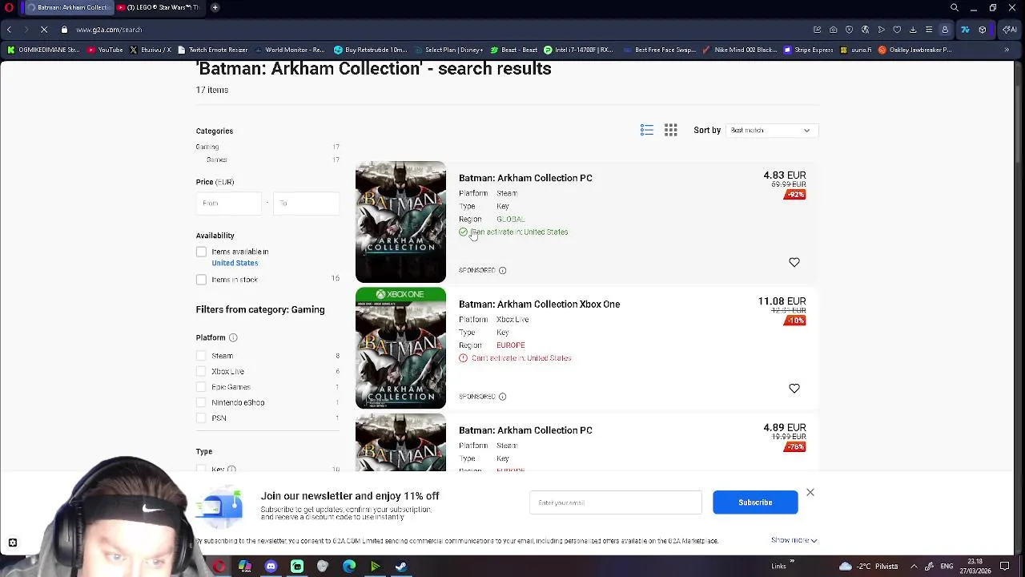Screen dimensions: 1025x577
Task: Open Twitch Emote Resizer bookmark
Action: [213, 50]
